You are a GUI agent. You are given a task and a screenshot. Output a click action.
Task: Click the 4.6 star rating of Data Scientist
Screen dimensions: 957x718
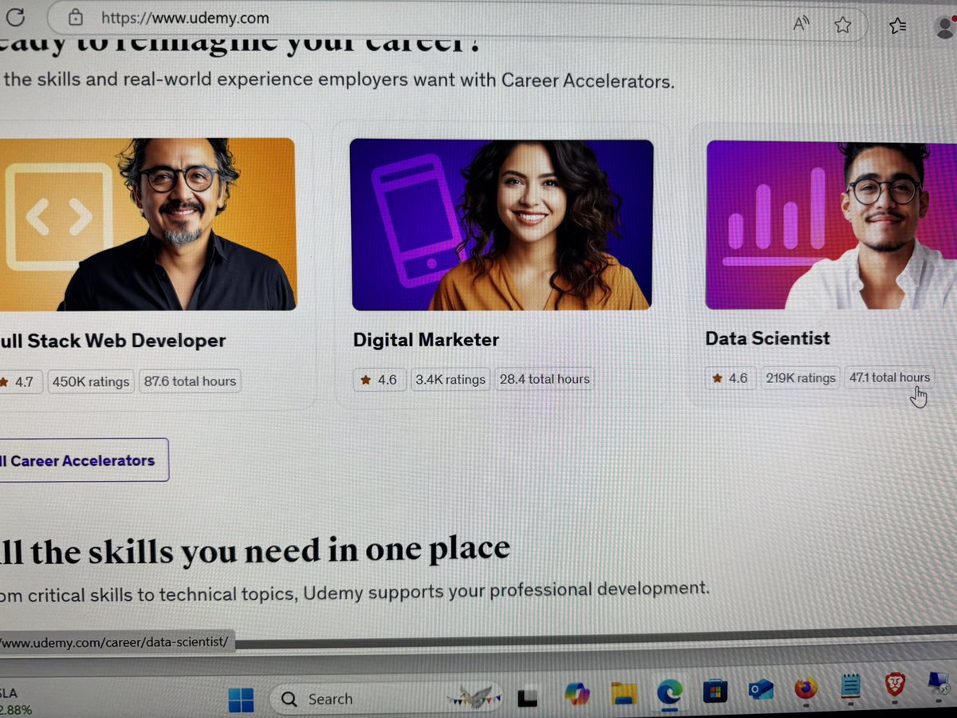coord(730,378)
